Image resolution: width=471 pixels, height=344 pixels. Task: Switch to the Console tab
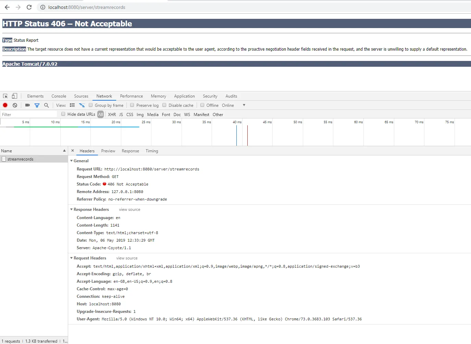tap(59, 96)
